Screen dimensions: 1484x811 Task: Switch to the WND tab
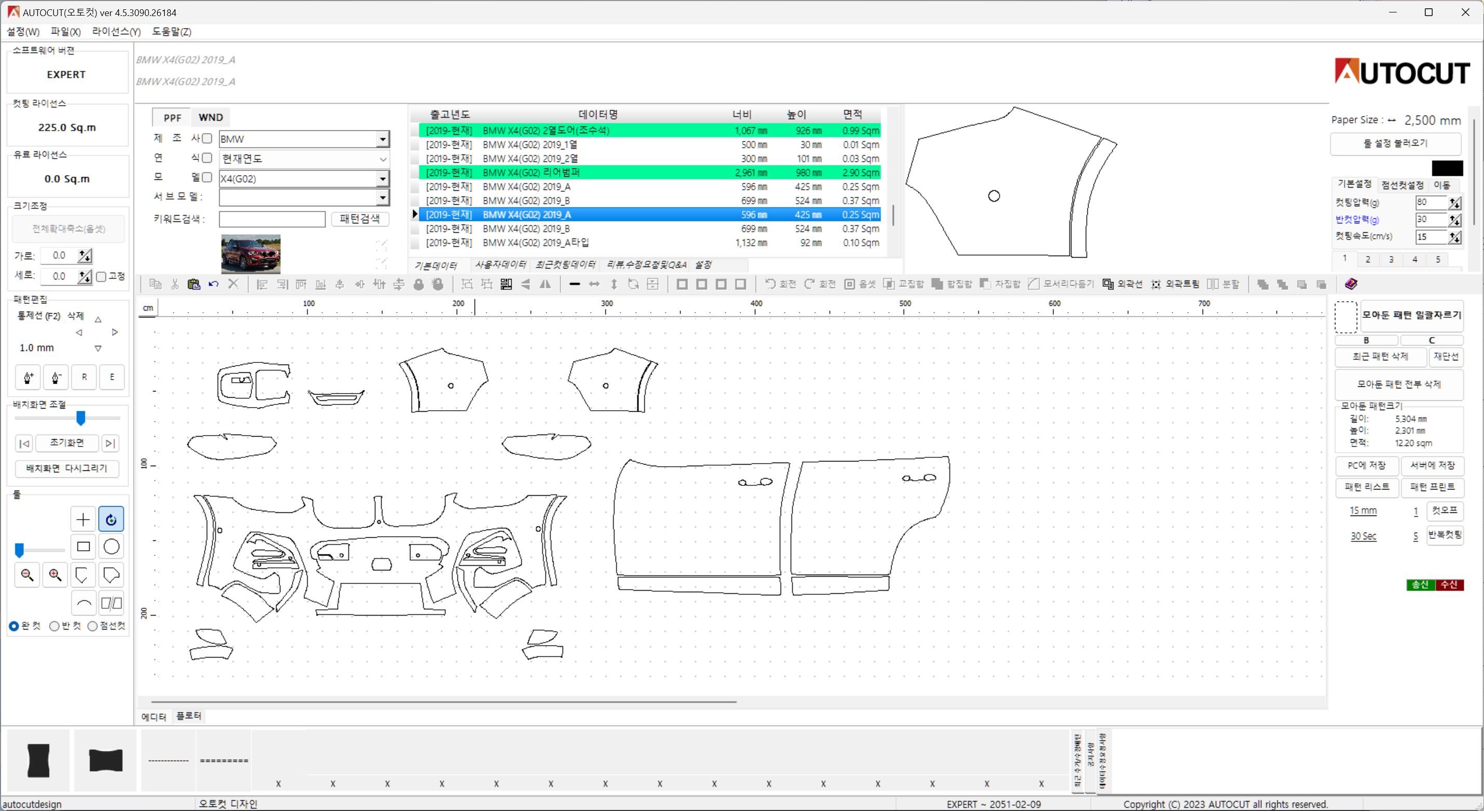(x=211, y=117)
